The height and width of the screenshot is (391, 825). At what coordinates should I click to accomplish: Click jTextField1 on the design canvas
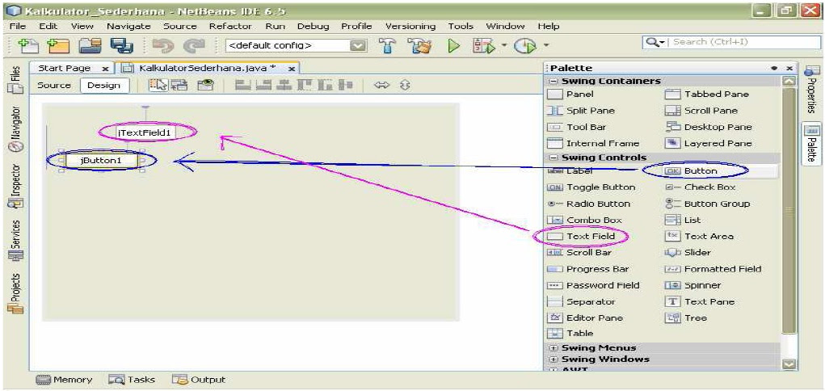tap(145, 132)
